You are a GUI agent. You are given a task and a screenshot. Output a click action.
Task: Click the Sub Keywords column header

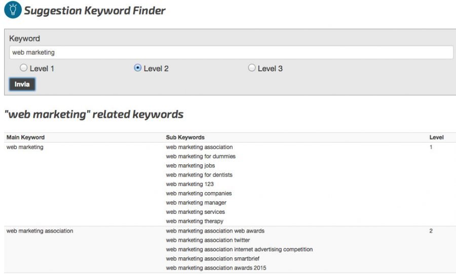tap(185, 138)
